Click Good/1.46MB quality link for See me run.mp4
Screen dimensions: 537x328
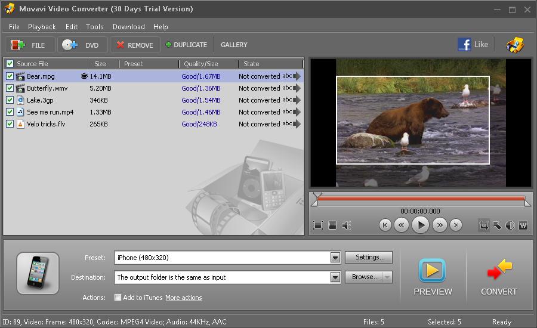coord(201,112)
